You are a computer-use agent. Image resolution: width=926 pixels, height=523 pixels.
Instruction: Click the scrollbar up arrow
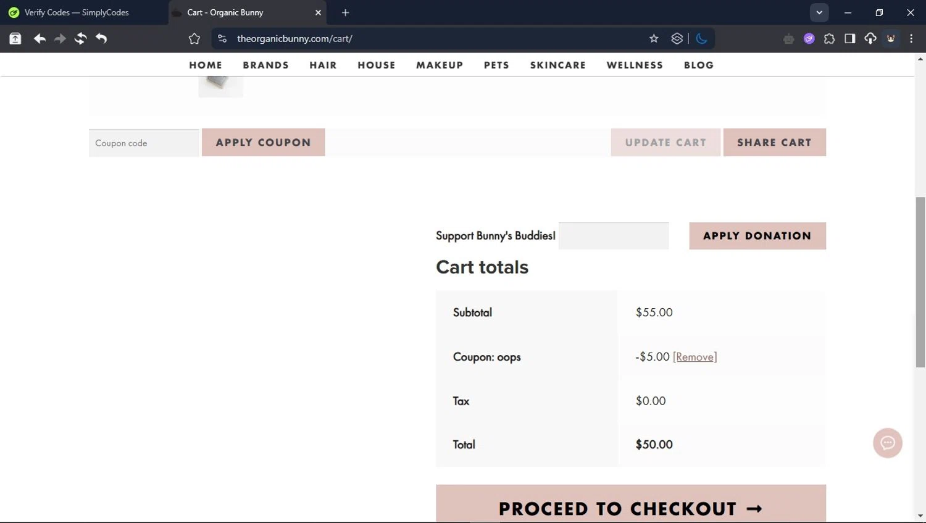920,59
